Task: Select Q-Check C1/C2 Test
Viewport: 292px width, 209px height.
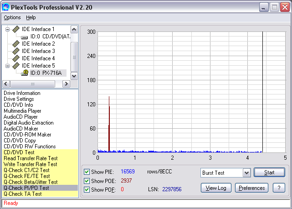Action: [x=40, y=170]
